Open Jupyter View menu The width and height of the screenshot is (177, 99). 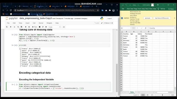click(x=20, y=23)
